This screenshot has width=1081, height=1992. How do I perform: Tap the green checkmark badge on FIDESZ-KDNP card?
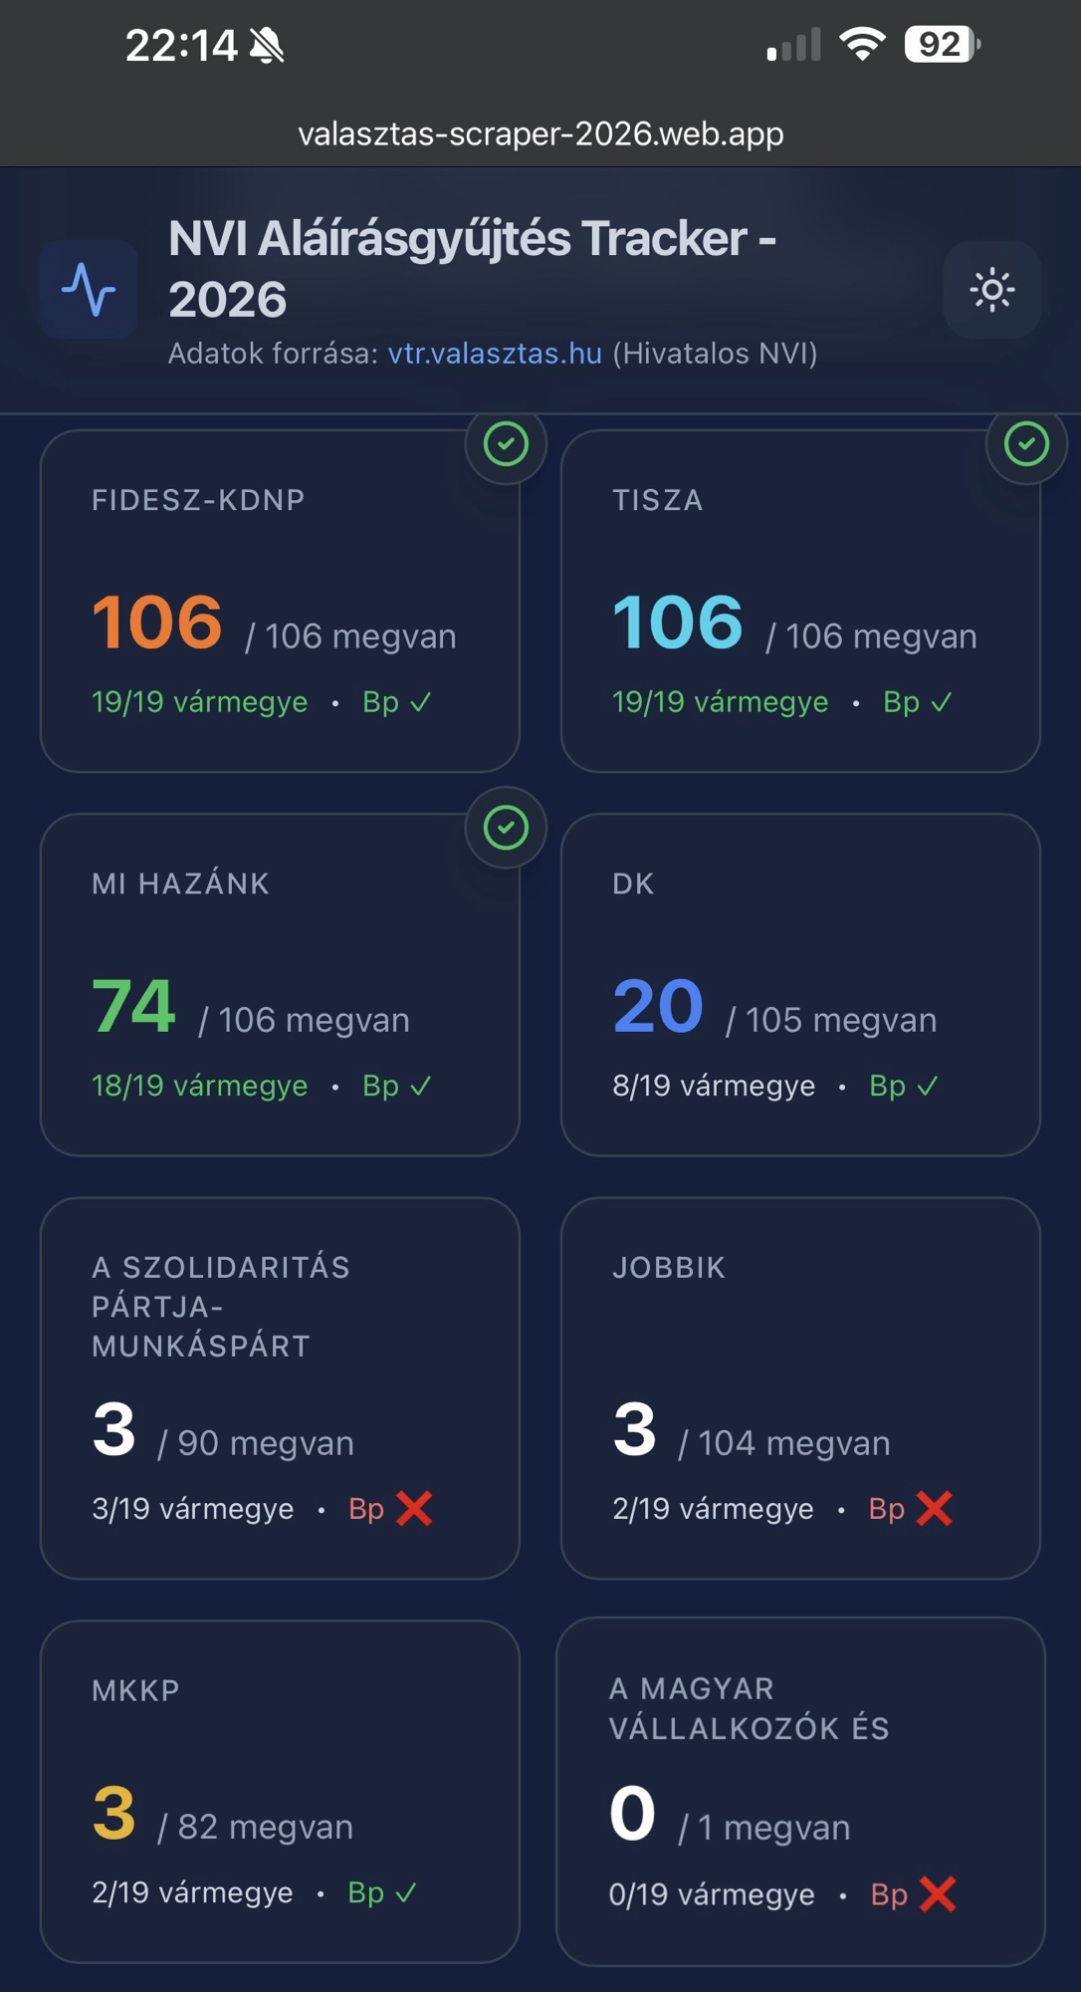(506, 444)
